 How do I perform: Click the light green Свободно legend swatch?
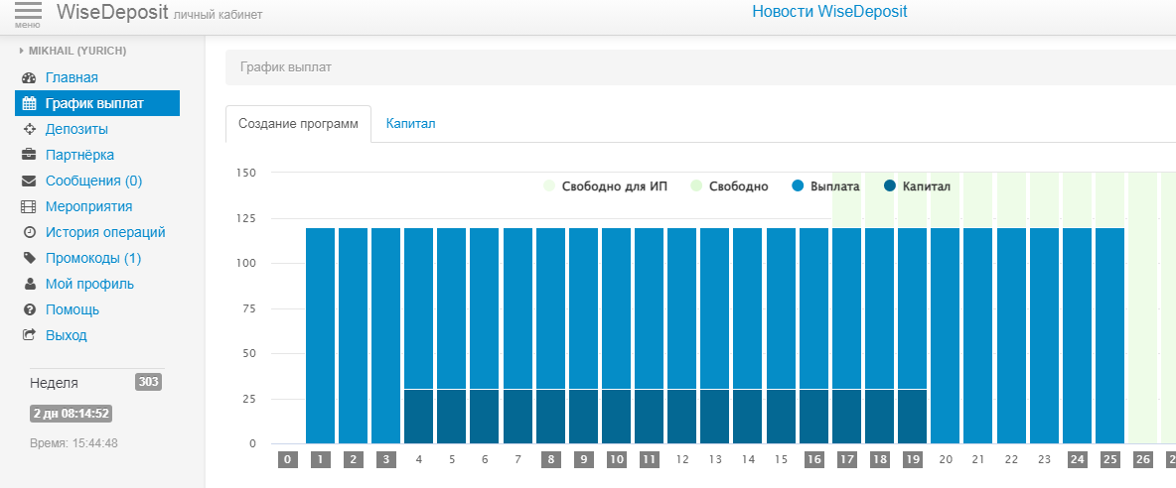696,186
